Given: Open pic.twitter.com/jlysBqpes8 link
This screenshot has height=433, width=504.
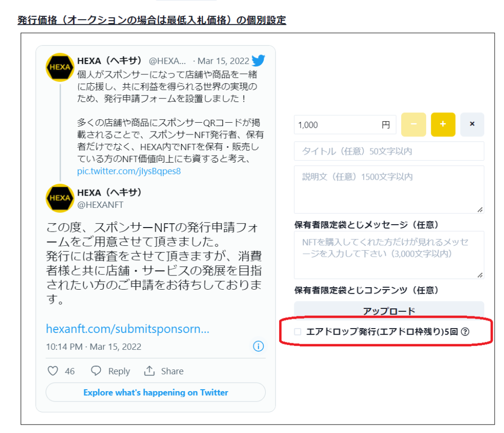Looking at the screenshot, I should pyautogui.click(x=129, y=171).
